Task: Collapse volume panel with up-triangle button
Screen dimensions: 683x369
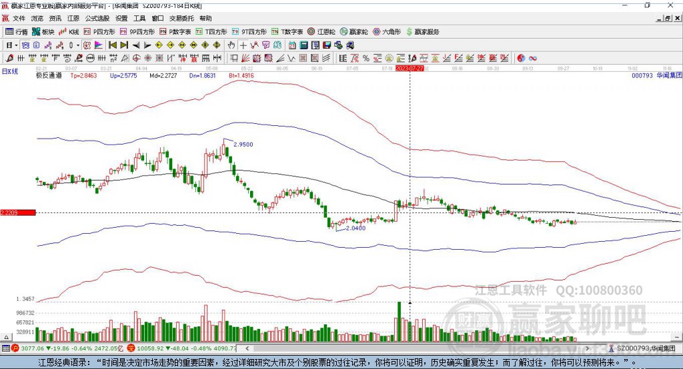Action: [7, 337]
